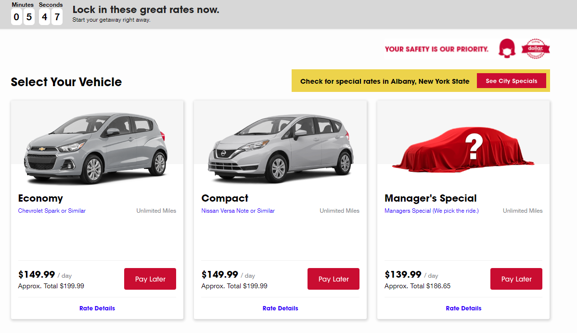Click the Dollar clean guarantee seal badge
The height and width of the screenshot is (333, 577).
pyautogui.click(x=536, y=49)
